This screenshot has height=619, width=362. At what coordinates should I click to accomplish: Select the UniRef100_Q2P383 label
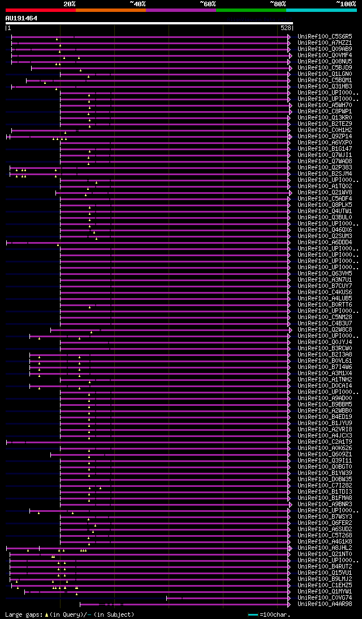(325, 167)
